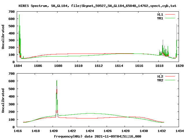This screenshot has width=185, height=139.
Task: Click the Frequency(MHz) date axis label
Action: [98, 136]
